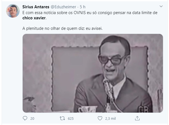Click the reply count 20
Image resolution: width=169 pixels, height=125 pixels.
[x=32, y=119]
